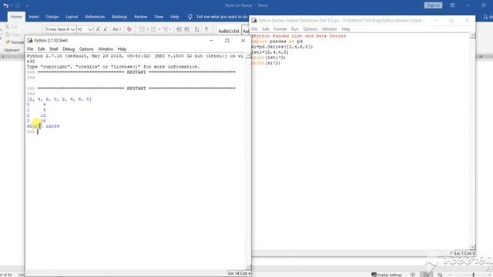Click the Word zoom out minus button
The width and height of the screenshot is (493, 277).
coord(450,275)
